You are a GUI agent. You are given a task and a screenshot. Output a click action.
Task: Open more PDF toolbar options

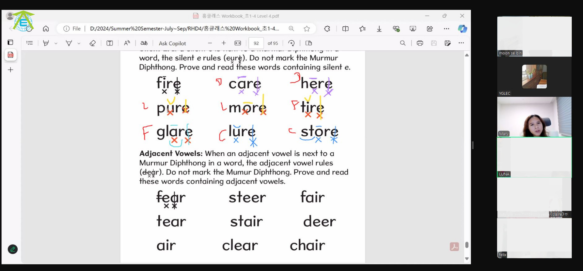(461, 43)
